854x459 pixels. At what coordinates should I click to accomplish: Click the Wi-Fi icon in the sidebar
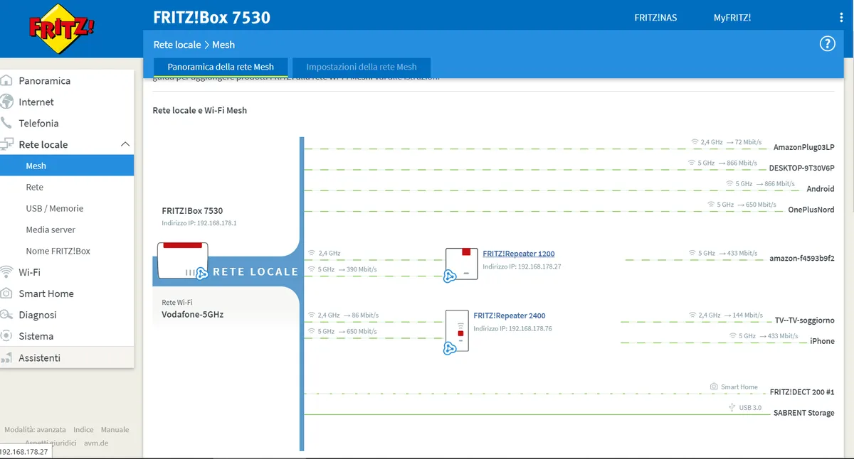pyautogui.click(x=7, y=272)
